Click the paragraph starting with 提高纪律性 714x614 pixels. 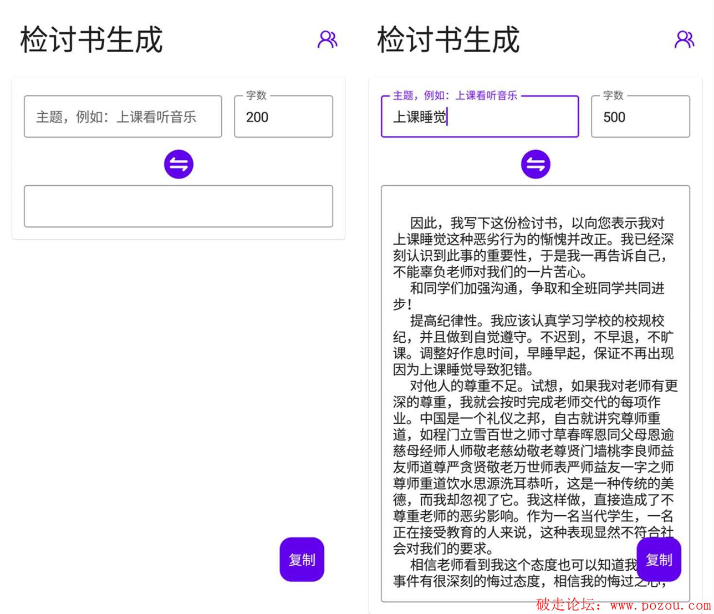coord(532,345)
